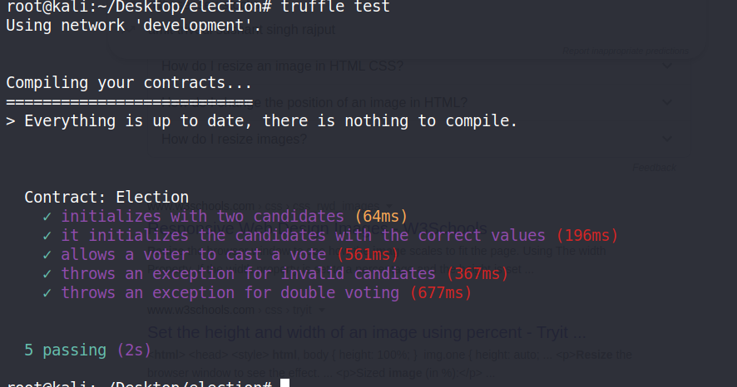Click the '(196ms)' timing value
This screenshot has width=737, height=387.
coord(587,236)
